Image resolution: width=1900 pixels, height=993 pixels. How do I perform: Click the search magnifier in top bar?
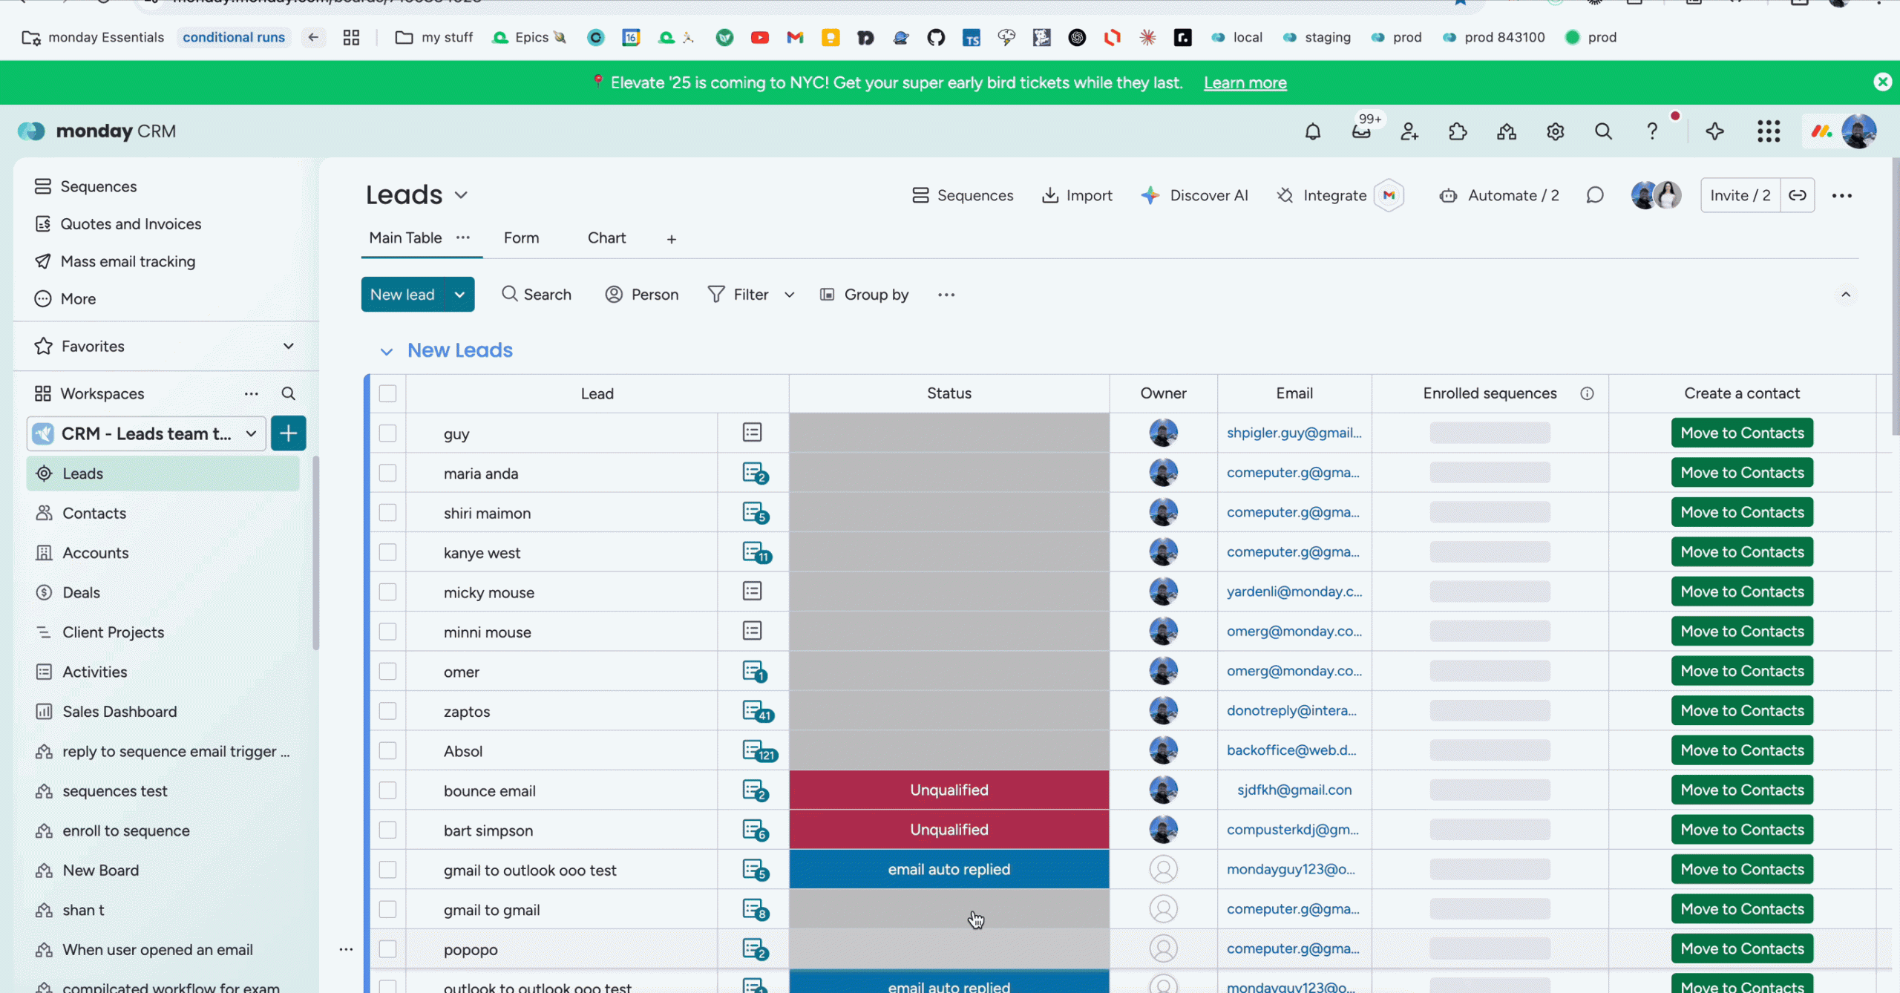(x=1603, y=131)
